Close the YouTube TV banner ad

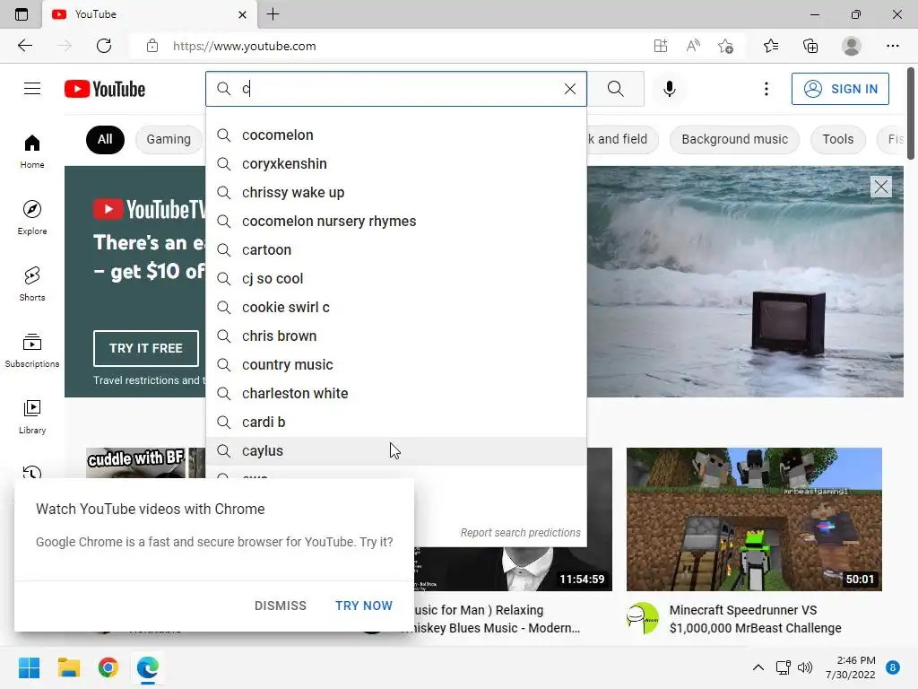pos(880,187)
